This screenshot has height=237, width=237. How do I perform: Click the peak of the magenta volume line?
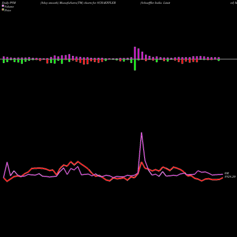click(141, 133)
